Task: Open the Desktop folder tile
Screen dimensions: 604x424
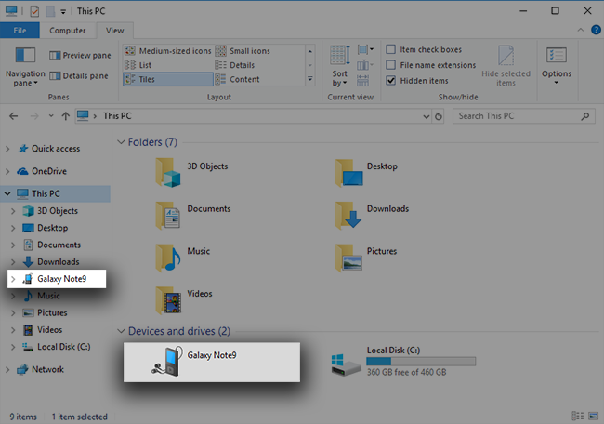Action: [x=367, y=173]
